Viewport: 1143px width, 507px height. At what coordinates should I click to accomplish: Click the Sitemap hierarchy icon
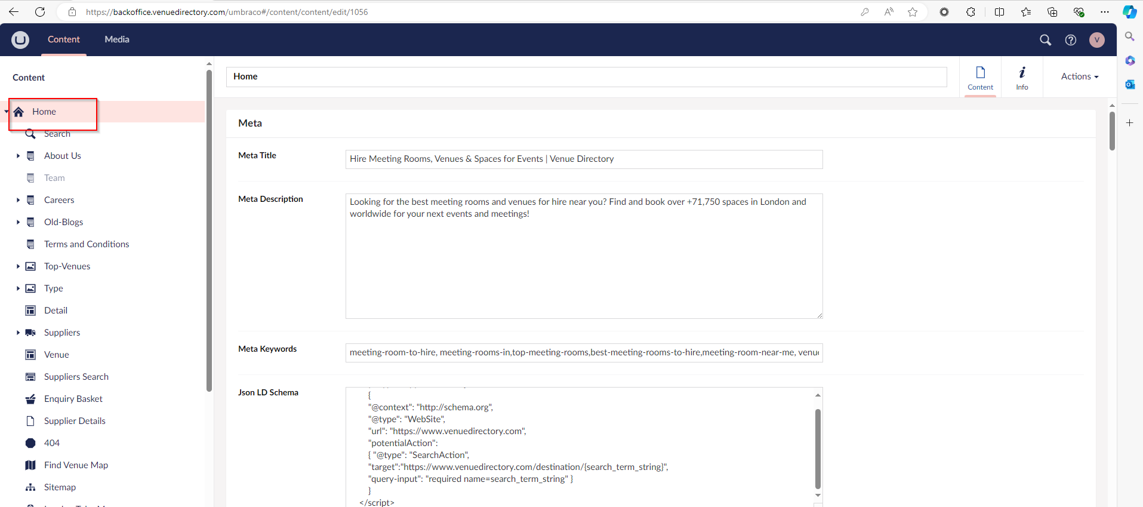[30, 487]
